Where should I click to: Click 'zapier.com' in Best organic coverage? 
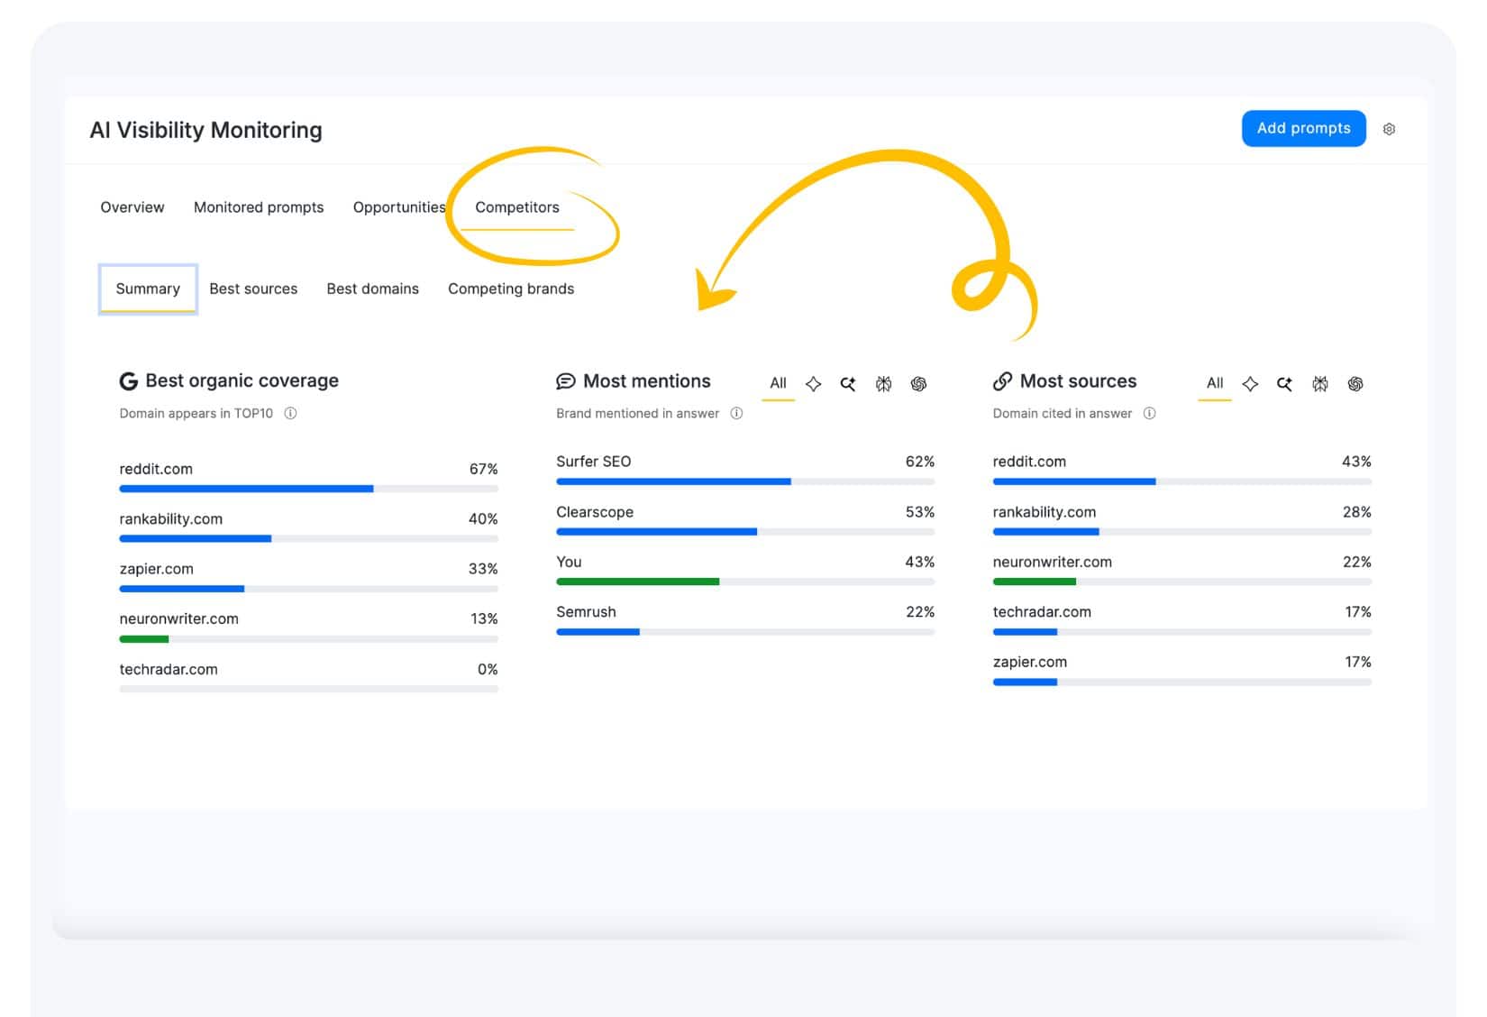(x=156, y=569)
